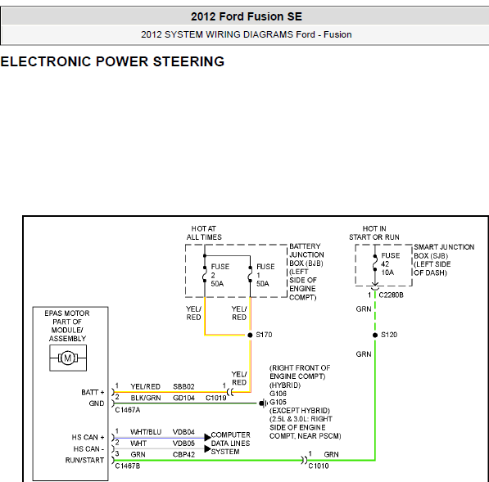Click the G105 ground symbol
This screenshot has height=482, width=489.
point(263,403)
